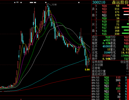This screenshot has height=100, width=129.
Task: Click the stock code 300210
Action: coord(99,2)
